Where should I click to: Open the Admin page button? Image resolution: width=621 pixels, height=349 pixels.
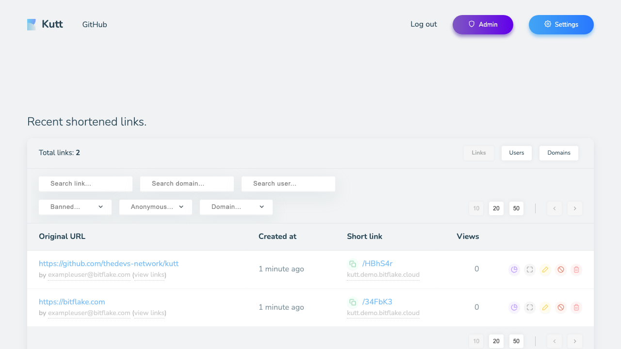pos(483,25)
